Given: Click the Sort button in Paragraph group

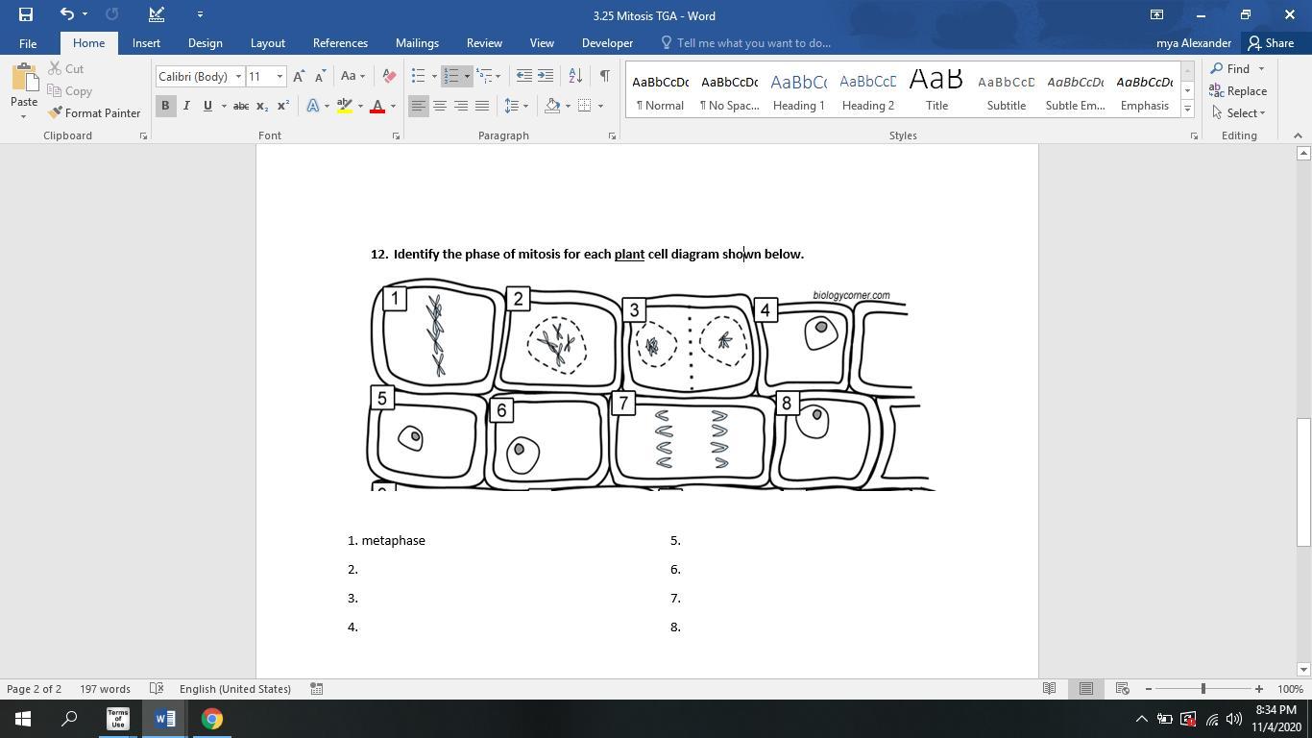Looking at the screenshot, I should [574, 76].
